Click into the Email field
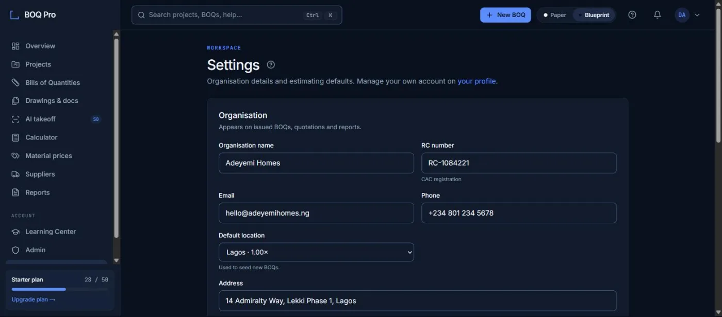Viewport: 722px width, 317px height. tap(316, 213)
